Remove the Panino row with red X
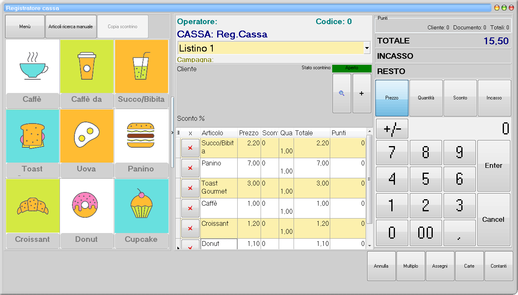 point(190,168)
